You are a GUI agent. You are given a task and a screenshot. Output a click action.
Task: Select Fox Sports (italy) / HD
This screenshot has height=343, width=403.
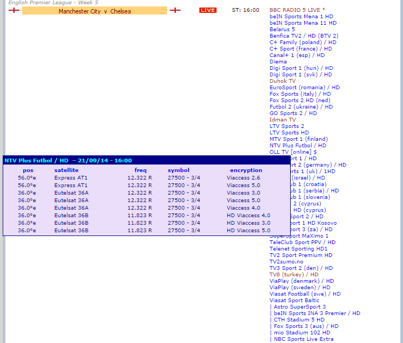point(300,94)
